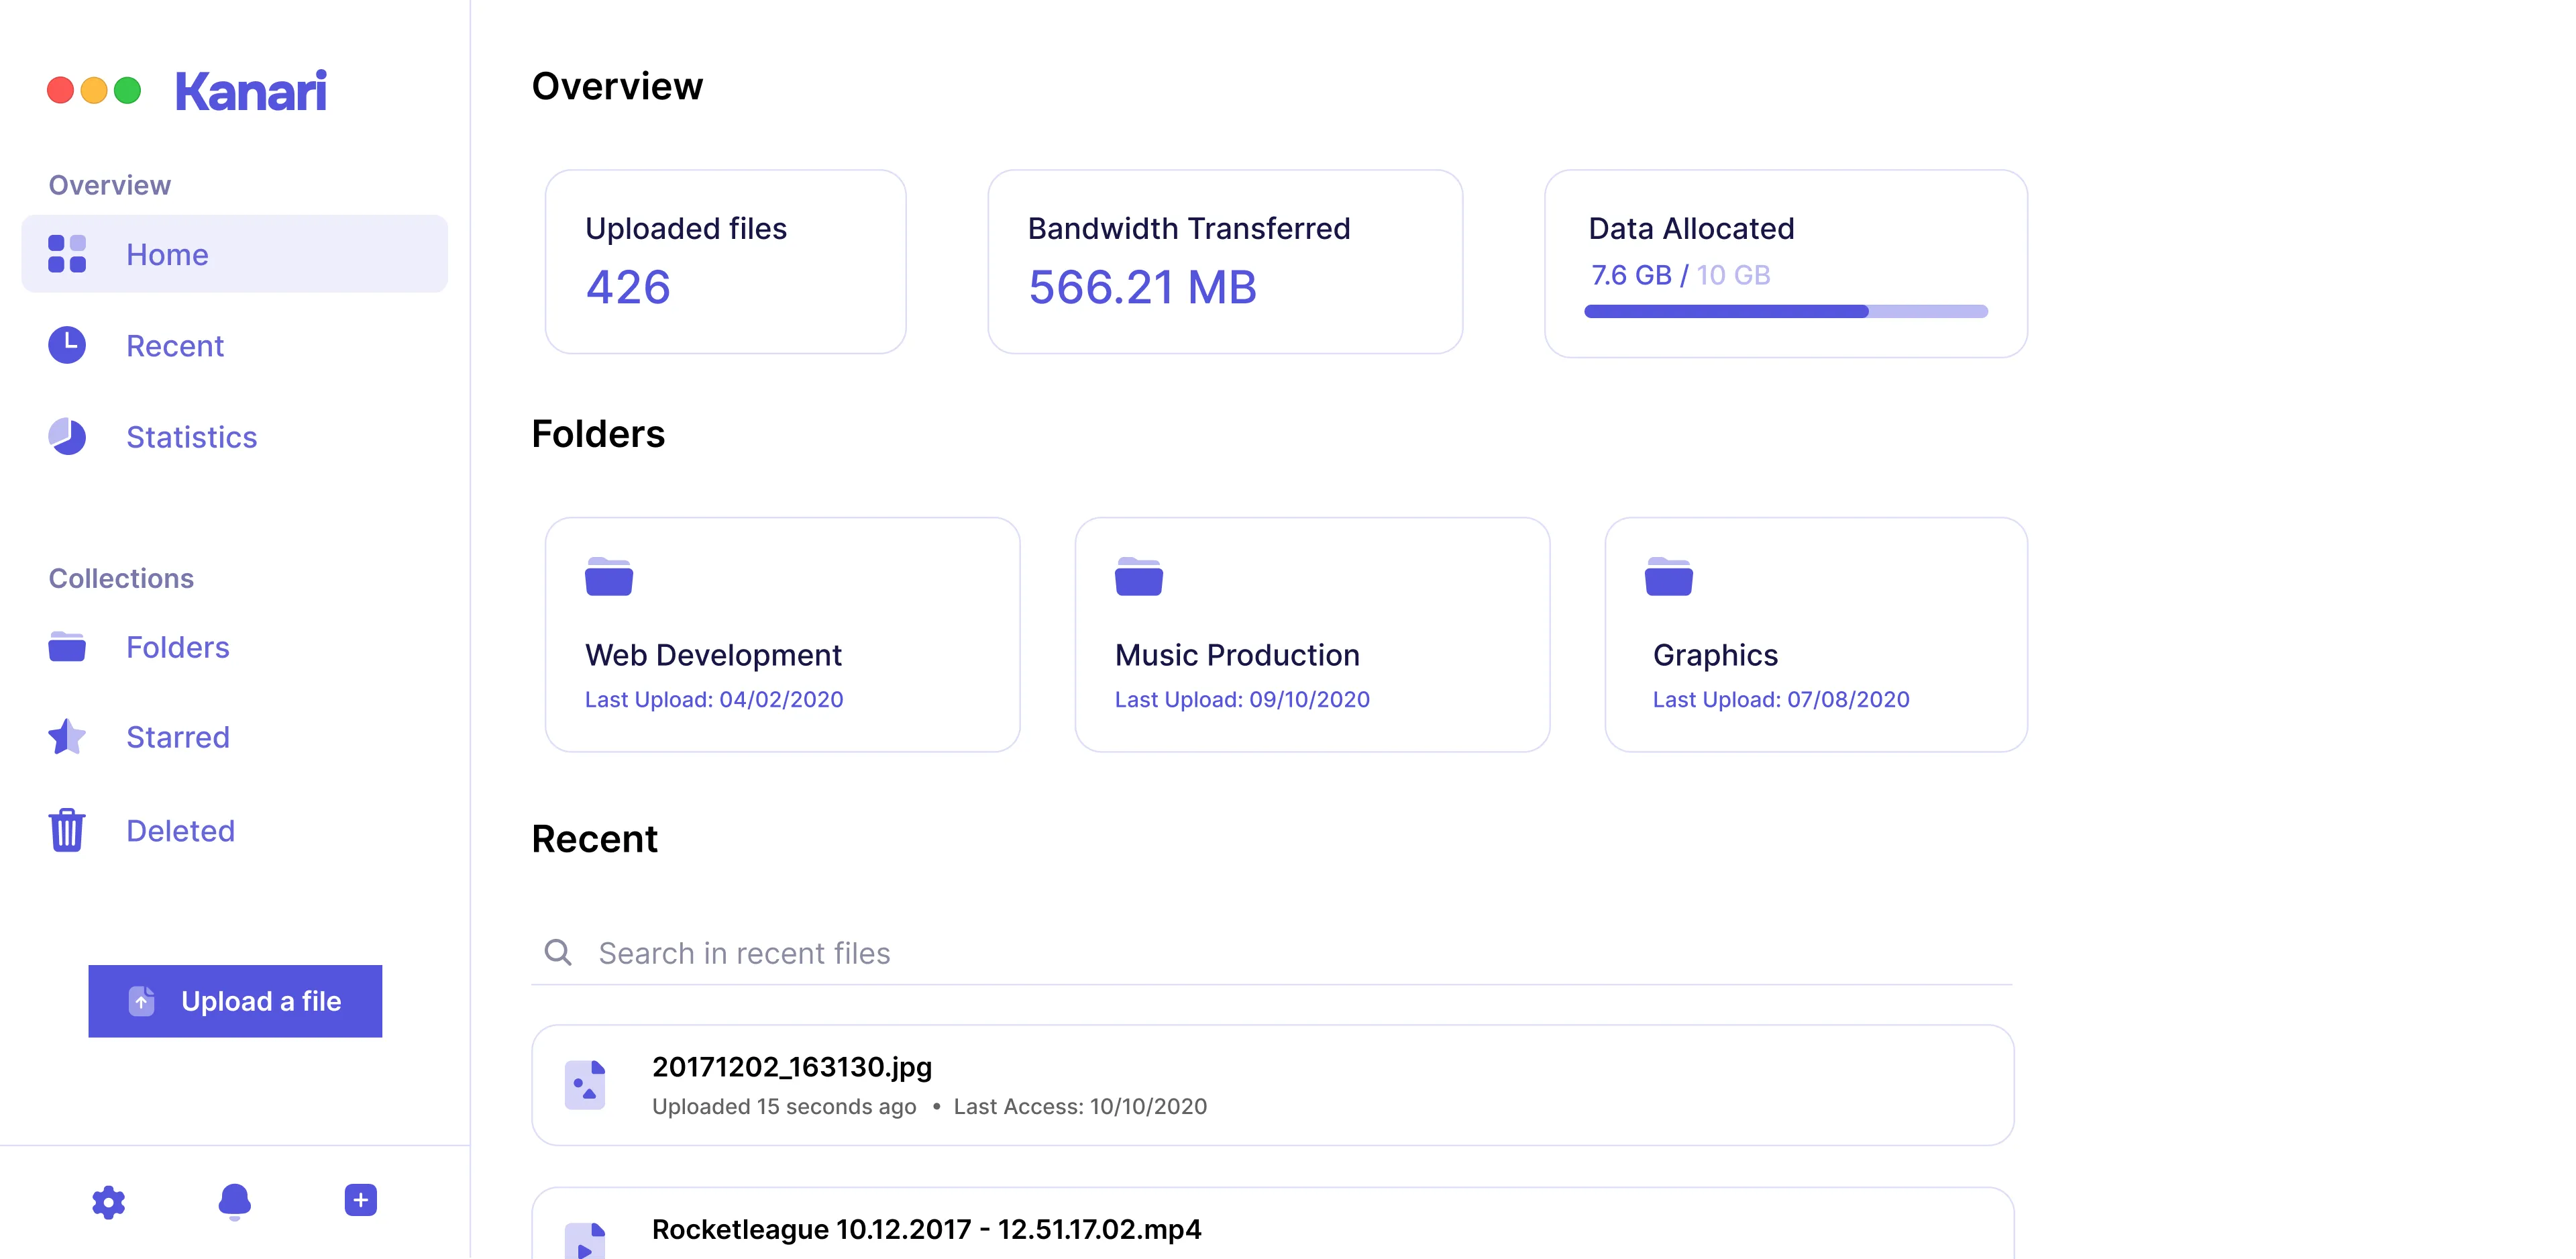This screenshot has height=1259, width=2576.
Task: Click the red close window dot
Action: coord(61,90)
